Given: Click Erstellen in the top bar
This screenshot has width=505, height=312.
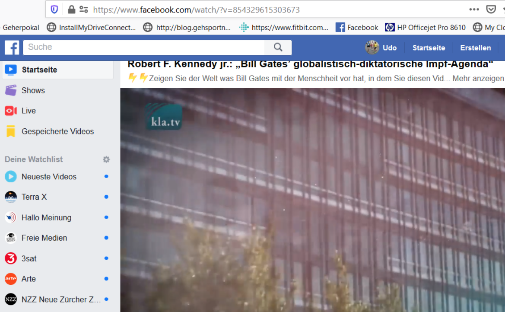Looking at the screenshot, I should click(x=475, y=48).
